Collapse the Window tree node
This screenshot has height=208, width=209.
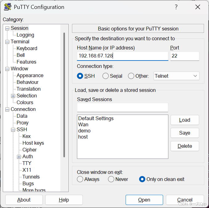tap(7, 69)
